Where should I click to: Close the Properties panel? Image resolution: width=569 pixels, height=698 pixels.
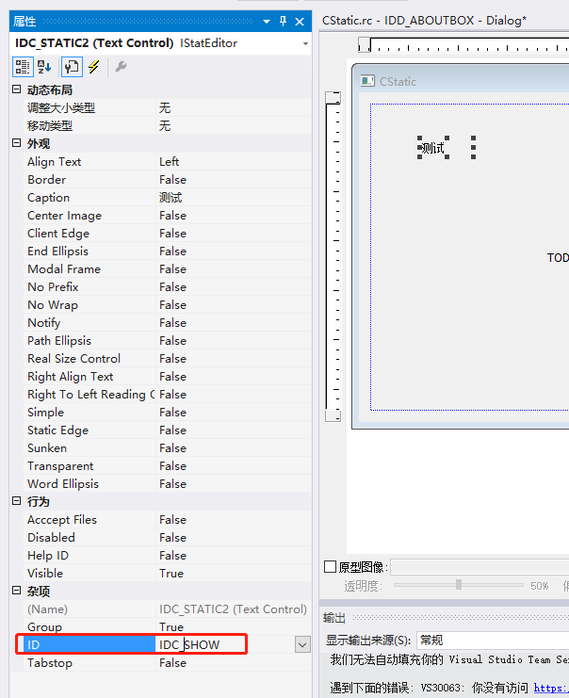[x=300, y=22]
